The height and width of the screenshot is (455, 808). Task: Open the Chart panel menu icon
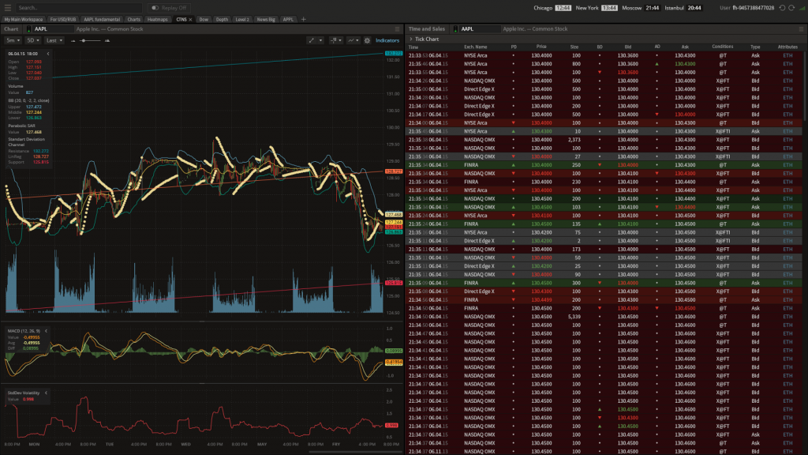397,28
